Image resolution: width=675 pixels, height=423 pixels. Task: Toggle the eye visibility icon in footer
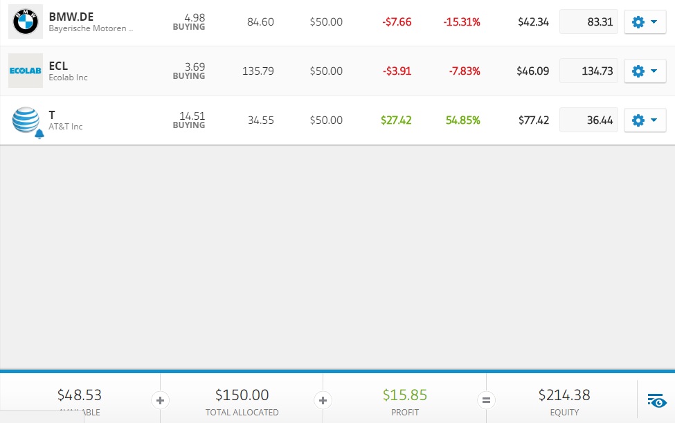[656, 400]
